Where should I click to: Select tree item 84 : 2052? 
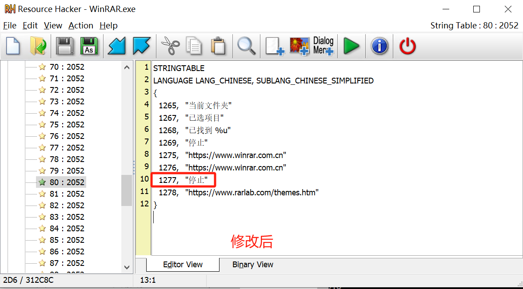[x=67, y=229]
